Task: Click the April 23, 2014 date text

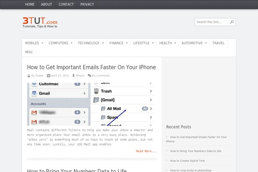Action: point(60,76)
